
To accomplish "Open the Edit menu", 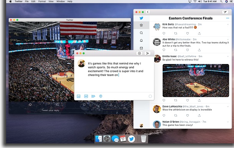I will click(33, 2).
